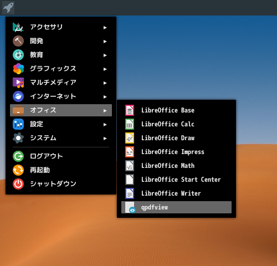277x266 pixels.
Task: Click the green ログアウト icon
Action: [18, 156]
